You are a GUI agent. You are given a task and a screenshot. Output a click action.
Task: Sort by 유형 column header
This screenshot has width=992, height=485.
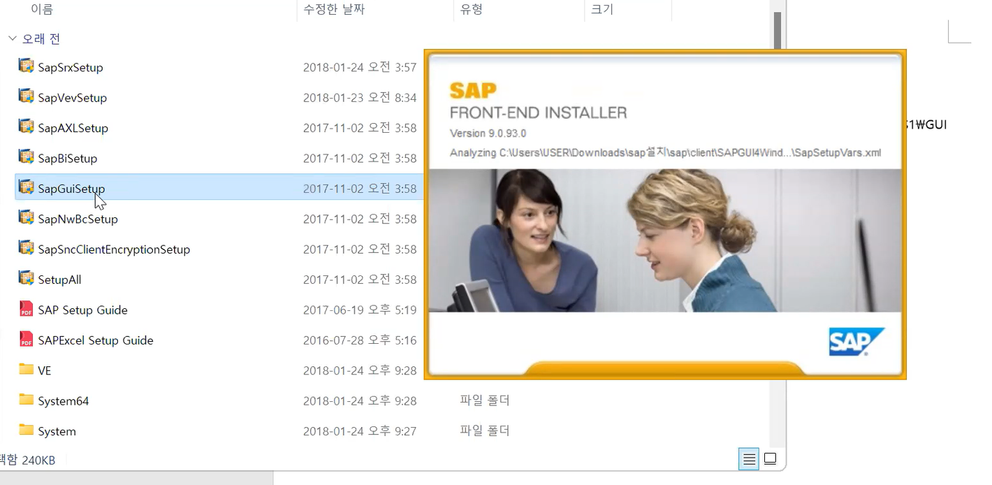pos(472,10)
